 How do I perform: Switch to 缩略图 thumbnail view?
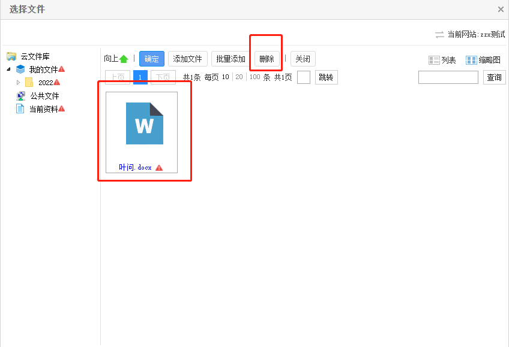pos(490,61)
